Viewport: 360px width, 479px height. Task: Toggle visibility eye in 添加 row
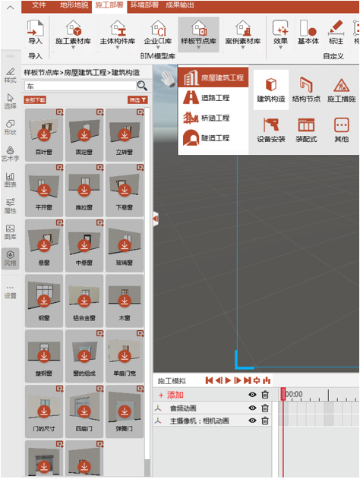coord(252,395)
